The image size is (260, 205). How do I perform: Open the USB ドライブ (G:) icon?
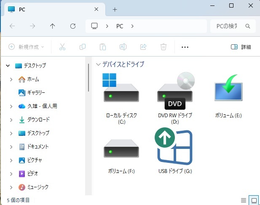pos(174,146)
